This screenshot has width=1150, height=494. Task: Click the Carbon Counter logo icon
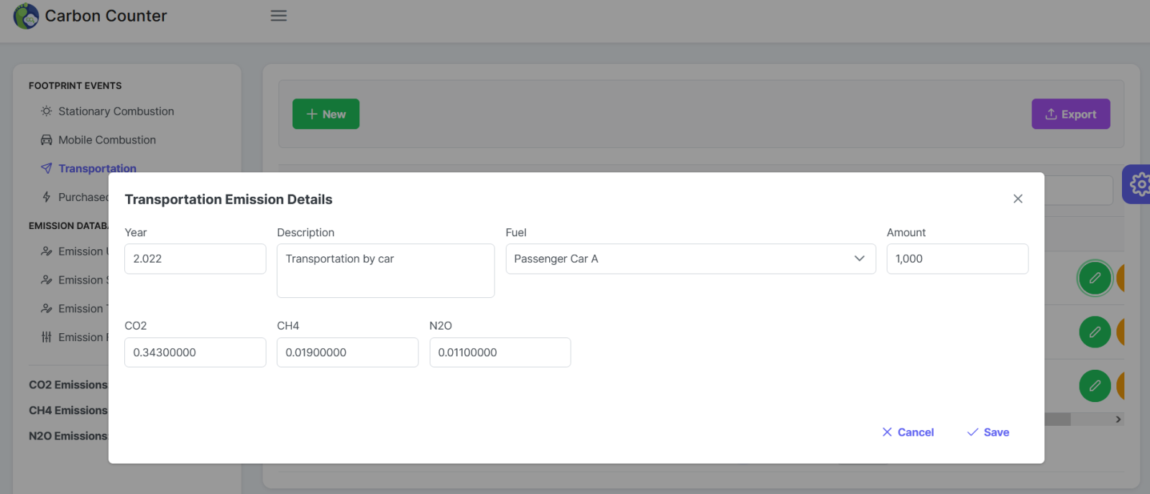(x=27, y=16)
